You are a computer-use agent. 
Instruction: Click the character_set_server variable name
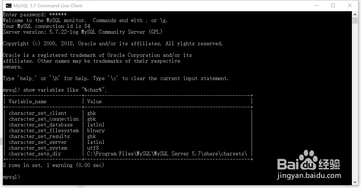(38, 142)
